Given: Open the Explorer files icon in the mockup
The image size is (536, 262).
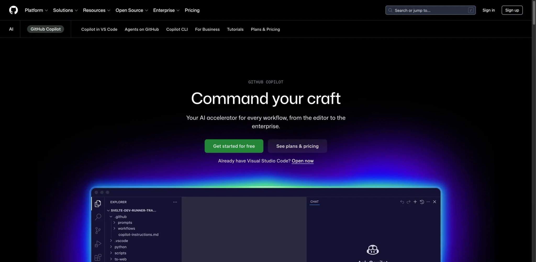Looking at the screenshot, I should (x=98, y=203).
